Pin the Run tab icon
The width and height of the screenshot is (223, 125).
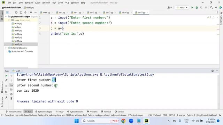tap(6, 97)
